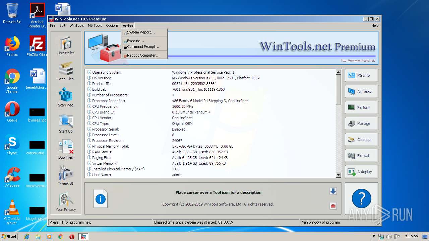The width and height of the screenshot is (429, 241).
Task: Click the Elapsed time status bar text
Action: pyautogui.click(x=194, y=222)
